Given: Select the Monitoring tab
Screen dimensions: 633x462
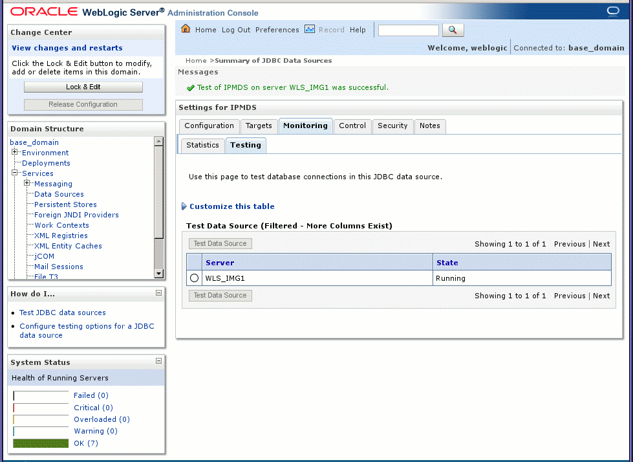Looking at the screenshot, I should coord(306,126).
